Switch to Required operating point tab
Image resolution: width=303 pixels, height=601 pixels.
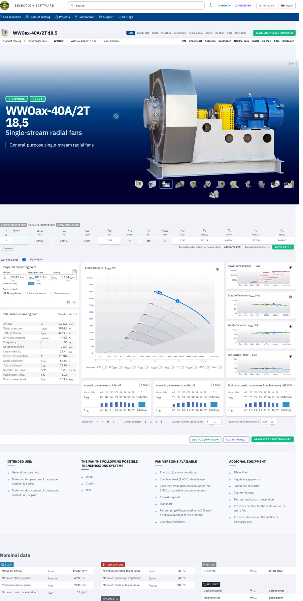point(13,225)
